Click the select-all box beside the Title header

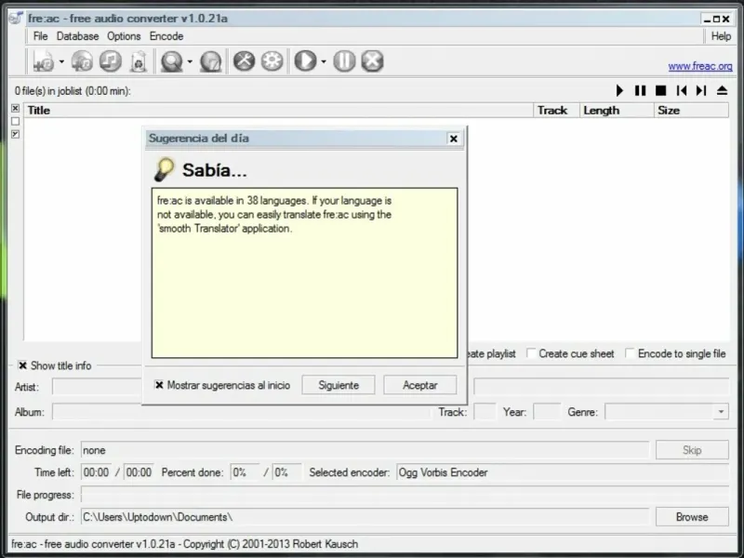(15, 109)
